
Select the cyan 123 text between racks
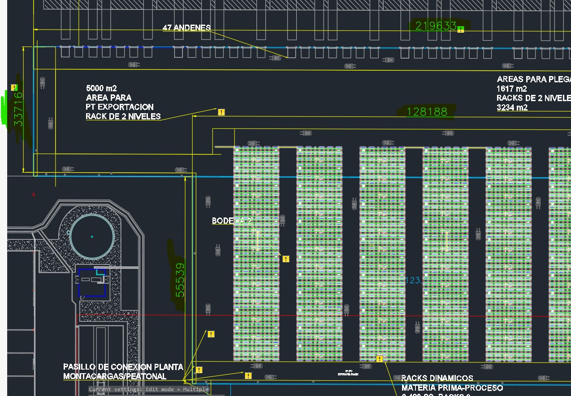click(413, 281)
